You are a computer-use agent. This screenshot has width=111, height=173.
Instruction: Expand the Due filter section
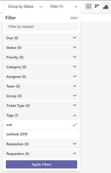click(41, 38)
